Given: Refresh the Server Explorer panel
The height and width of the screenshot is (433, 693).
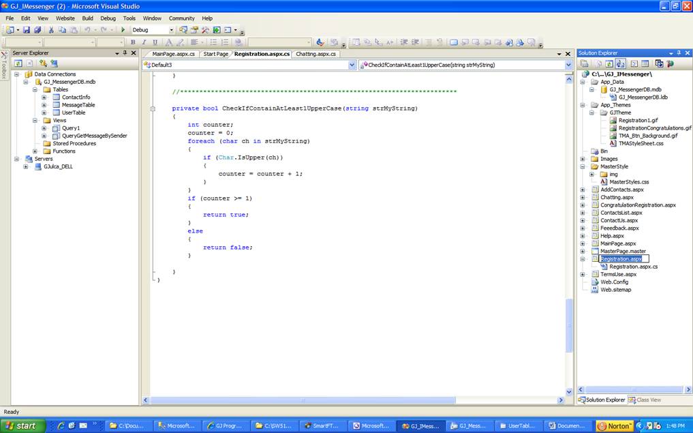Looking at the screenshot, I should 18,63.
